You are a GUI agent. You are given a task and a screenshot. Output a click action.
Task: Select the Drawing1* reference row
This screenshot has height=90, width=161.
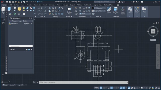point(21,23)
